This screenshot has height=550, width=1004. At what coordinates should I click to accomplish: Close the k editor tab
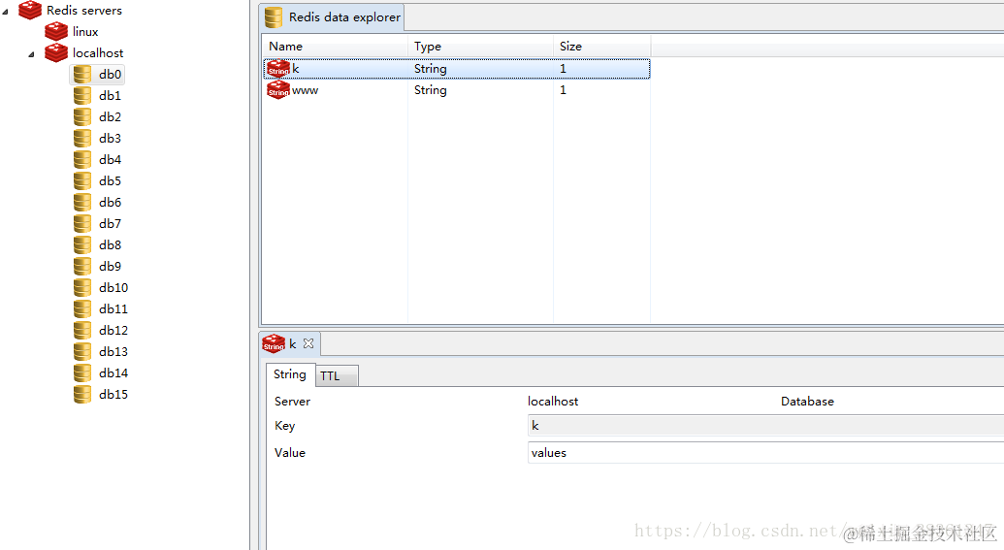[308, 343]
